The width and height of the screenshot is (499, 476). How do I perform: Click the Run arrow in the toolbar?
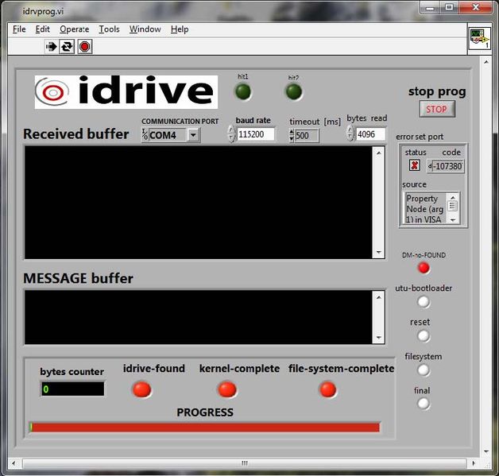52,47
